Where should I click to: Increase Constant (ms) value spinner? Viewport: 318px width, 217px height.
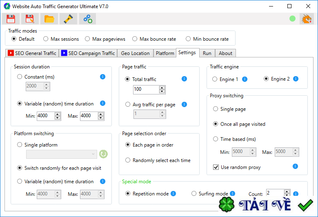coord(47,85)
